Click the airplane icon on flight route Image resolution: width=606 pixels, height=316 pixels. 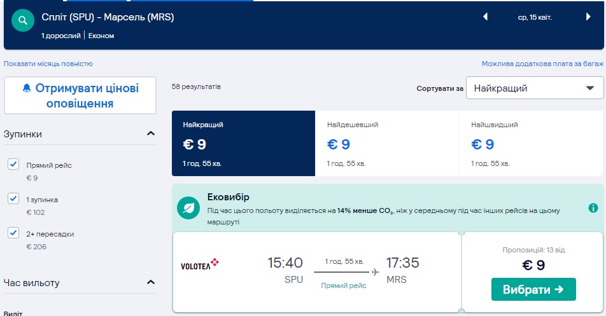[375, 272]
